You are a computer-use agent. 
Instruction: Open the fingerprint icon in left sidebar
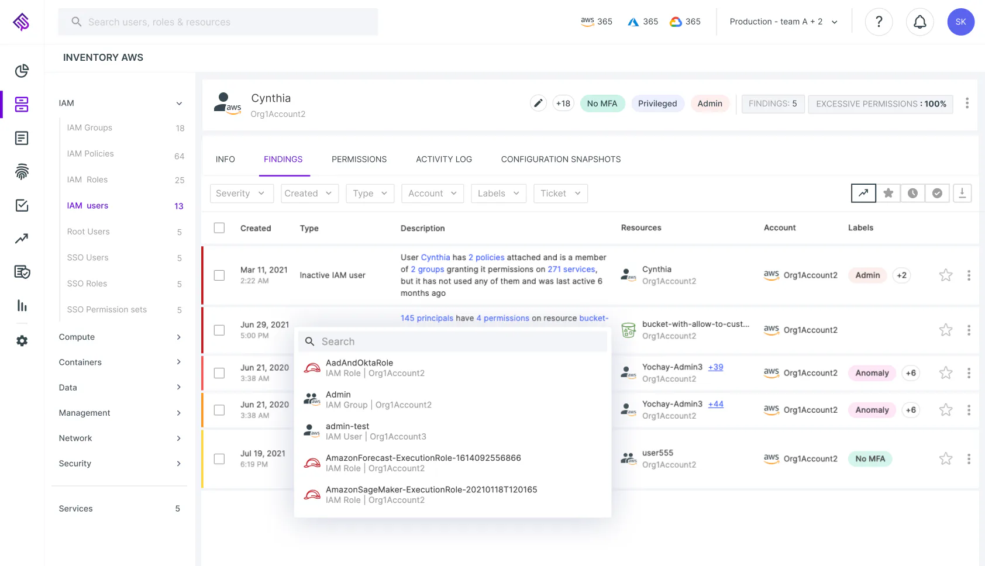click(22, 171)
